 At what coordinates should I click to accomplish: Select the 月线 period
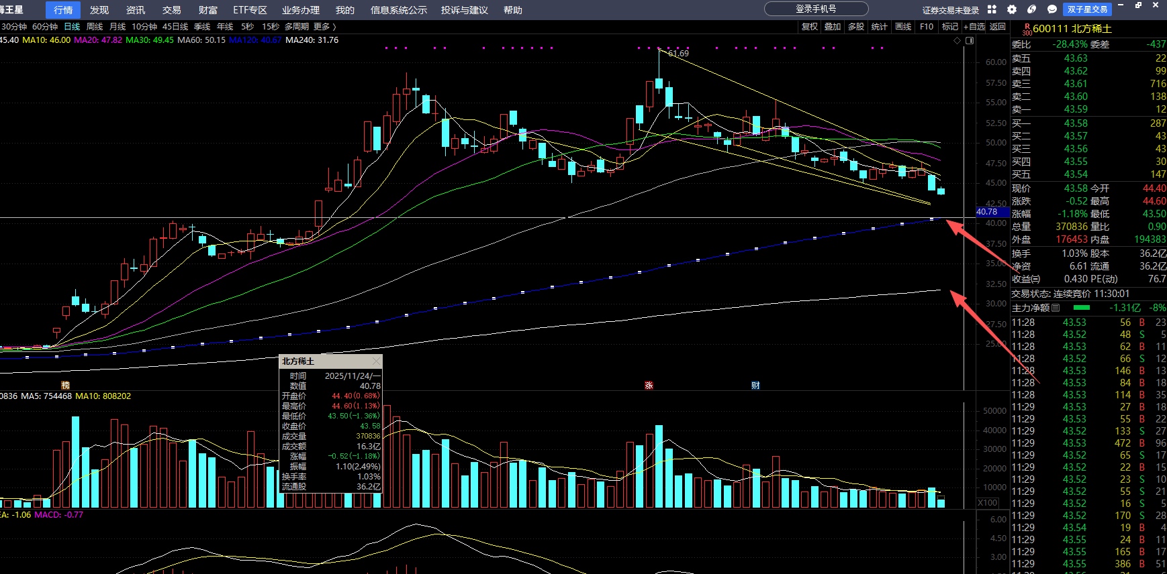tap(118, 27)
